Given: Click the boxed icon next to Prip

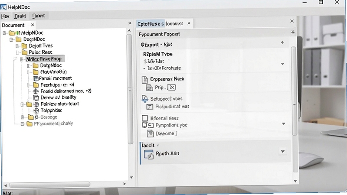Looking at the screenshot, I should coord(171,88).
